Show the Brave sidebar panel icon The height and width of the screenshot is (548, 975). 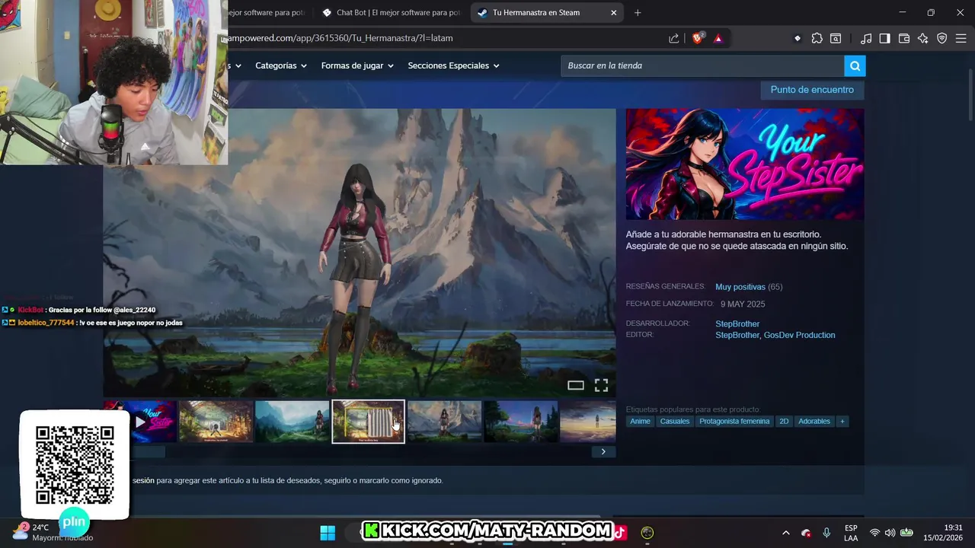[884, 38]
